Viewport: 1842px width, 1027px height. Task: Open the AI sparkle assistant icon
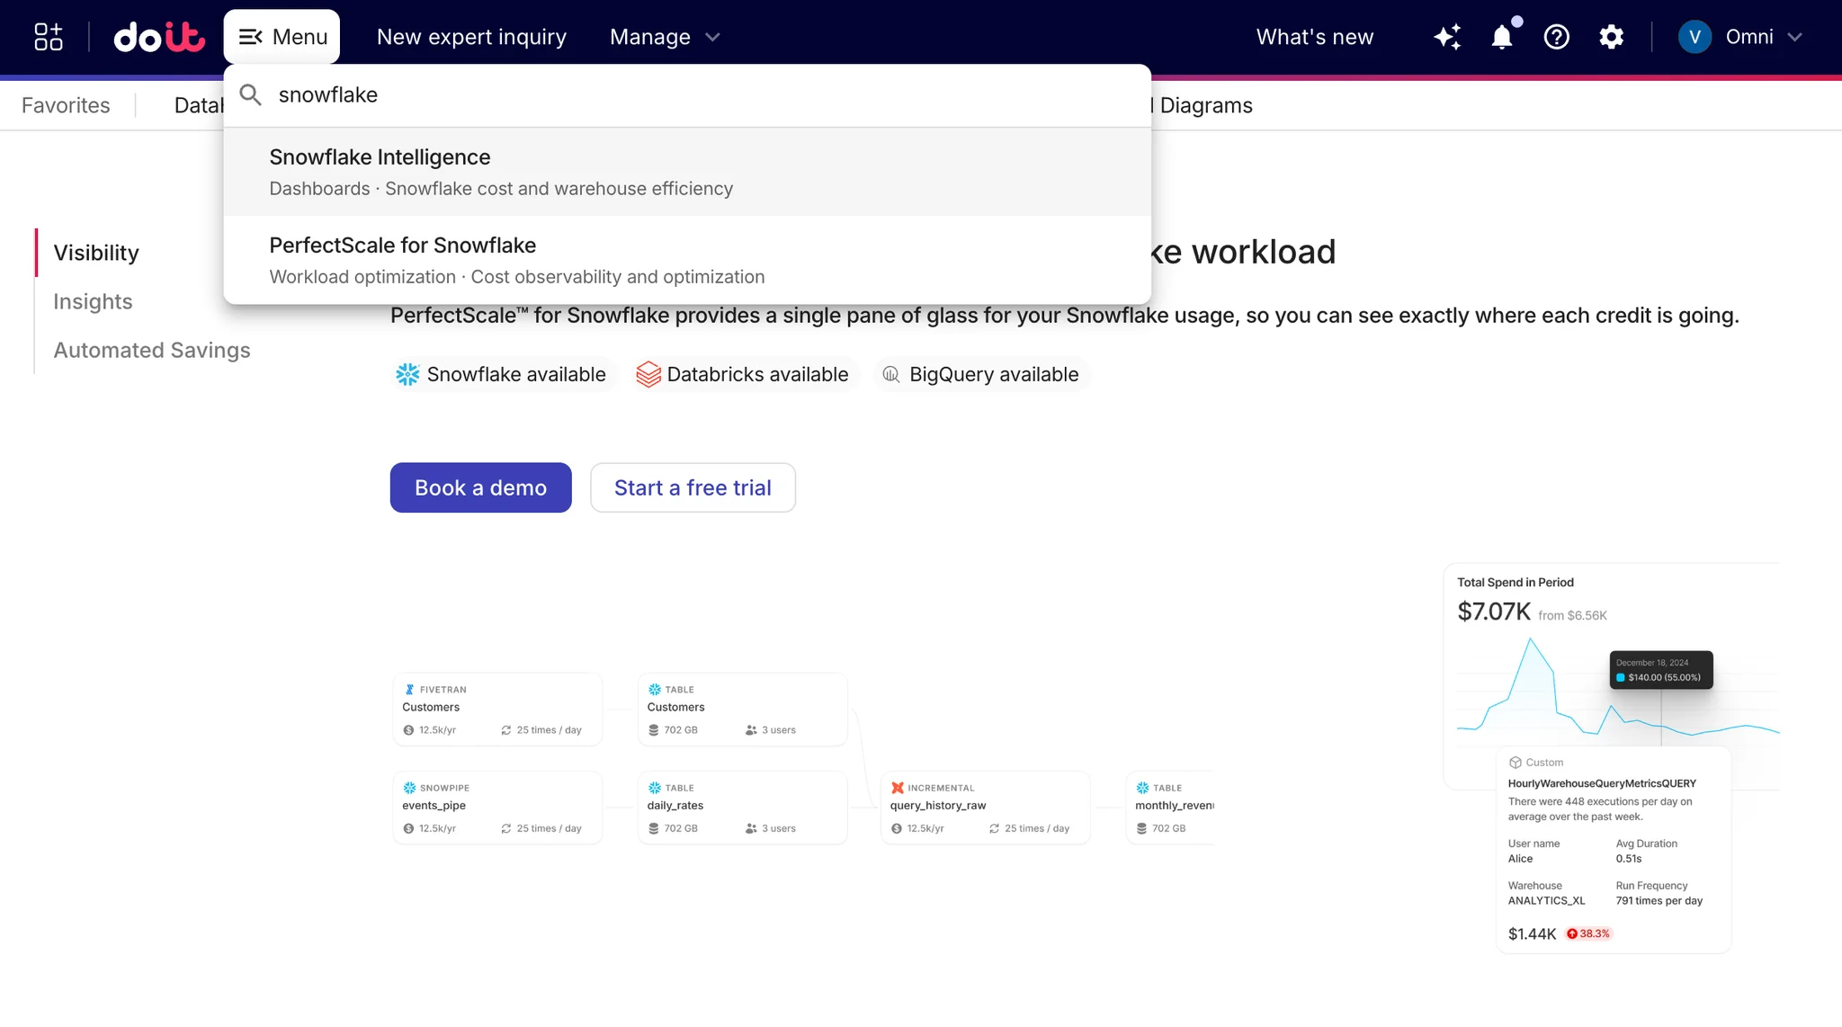(1447, 37)
